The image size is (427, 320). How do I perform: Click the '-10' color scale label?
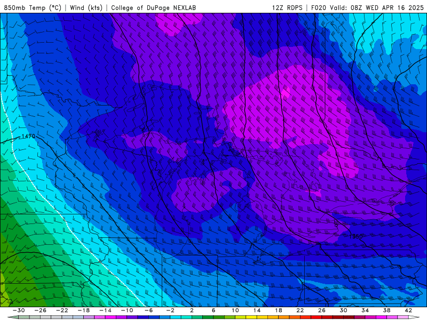pyautogui.click(x=127, y=310)
